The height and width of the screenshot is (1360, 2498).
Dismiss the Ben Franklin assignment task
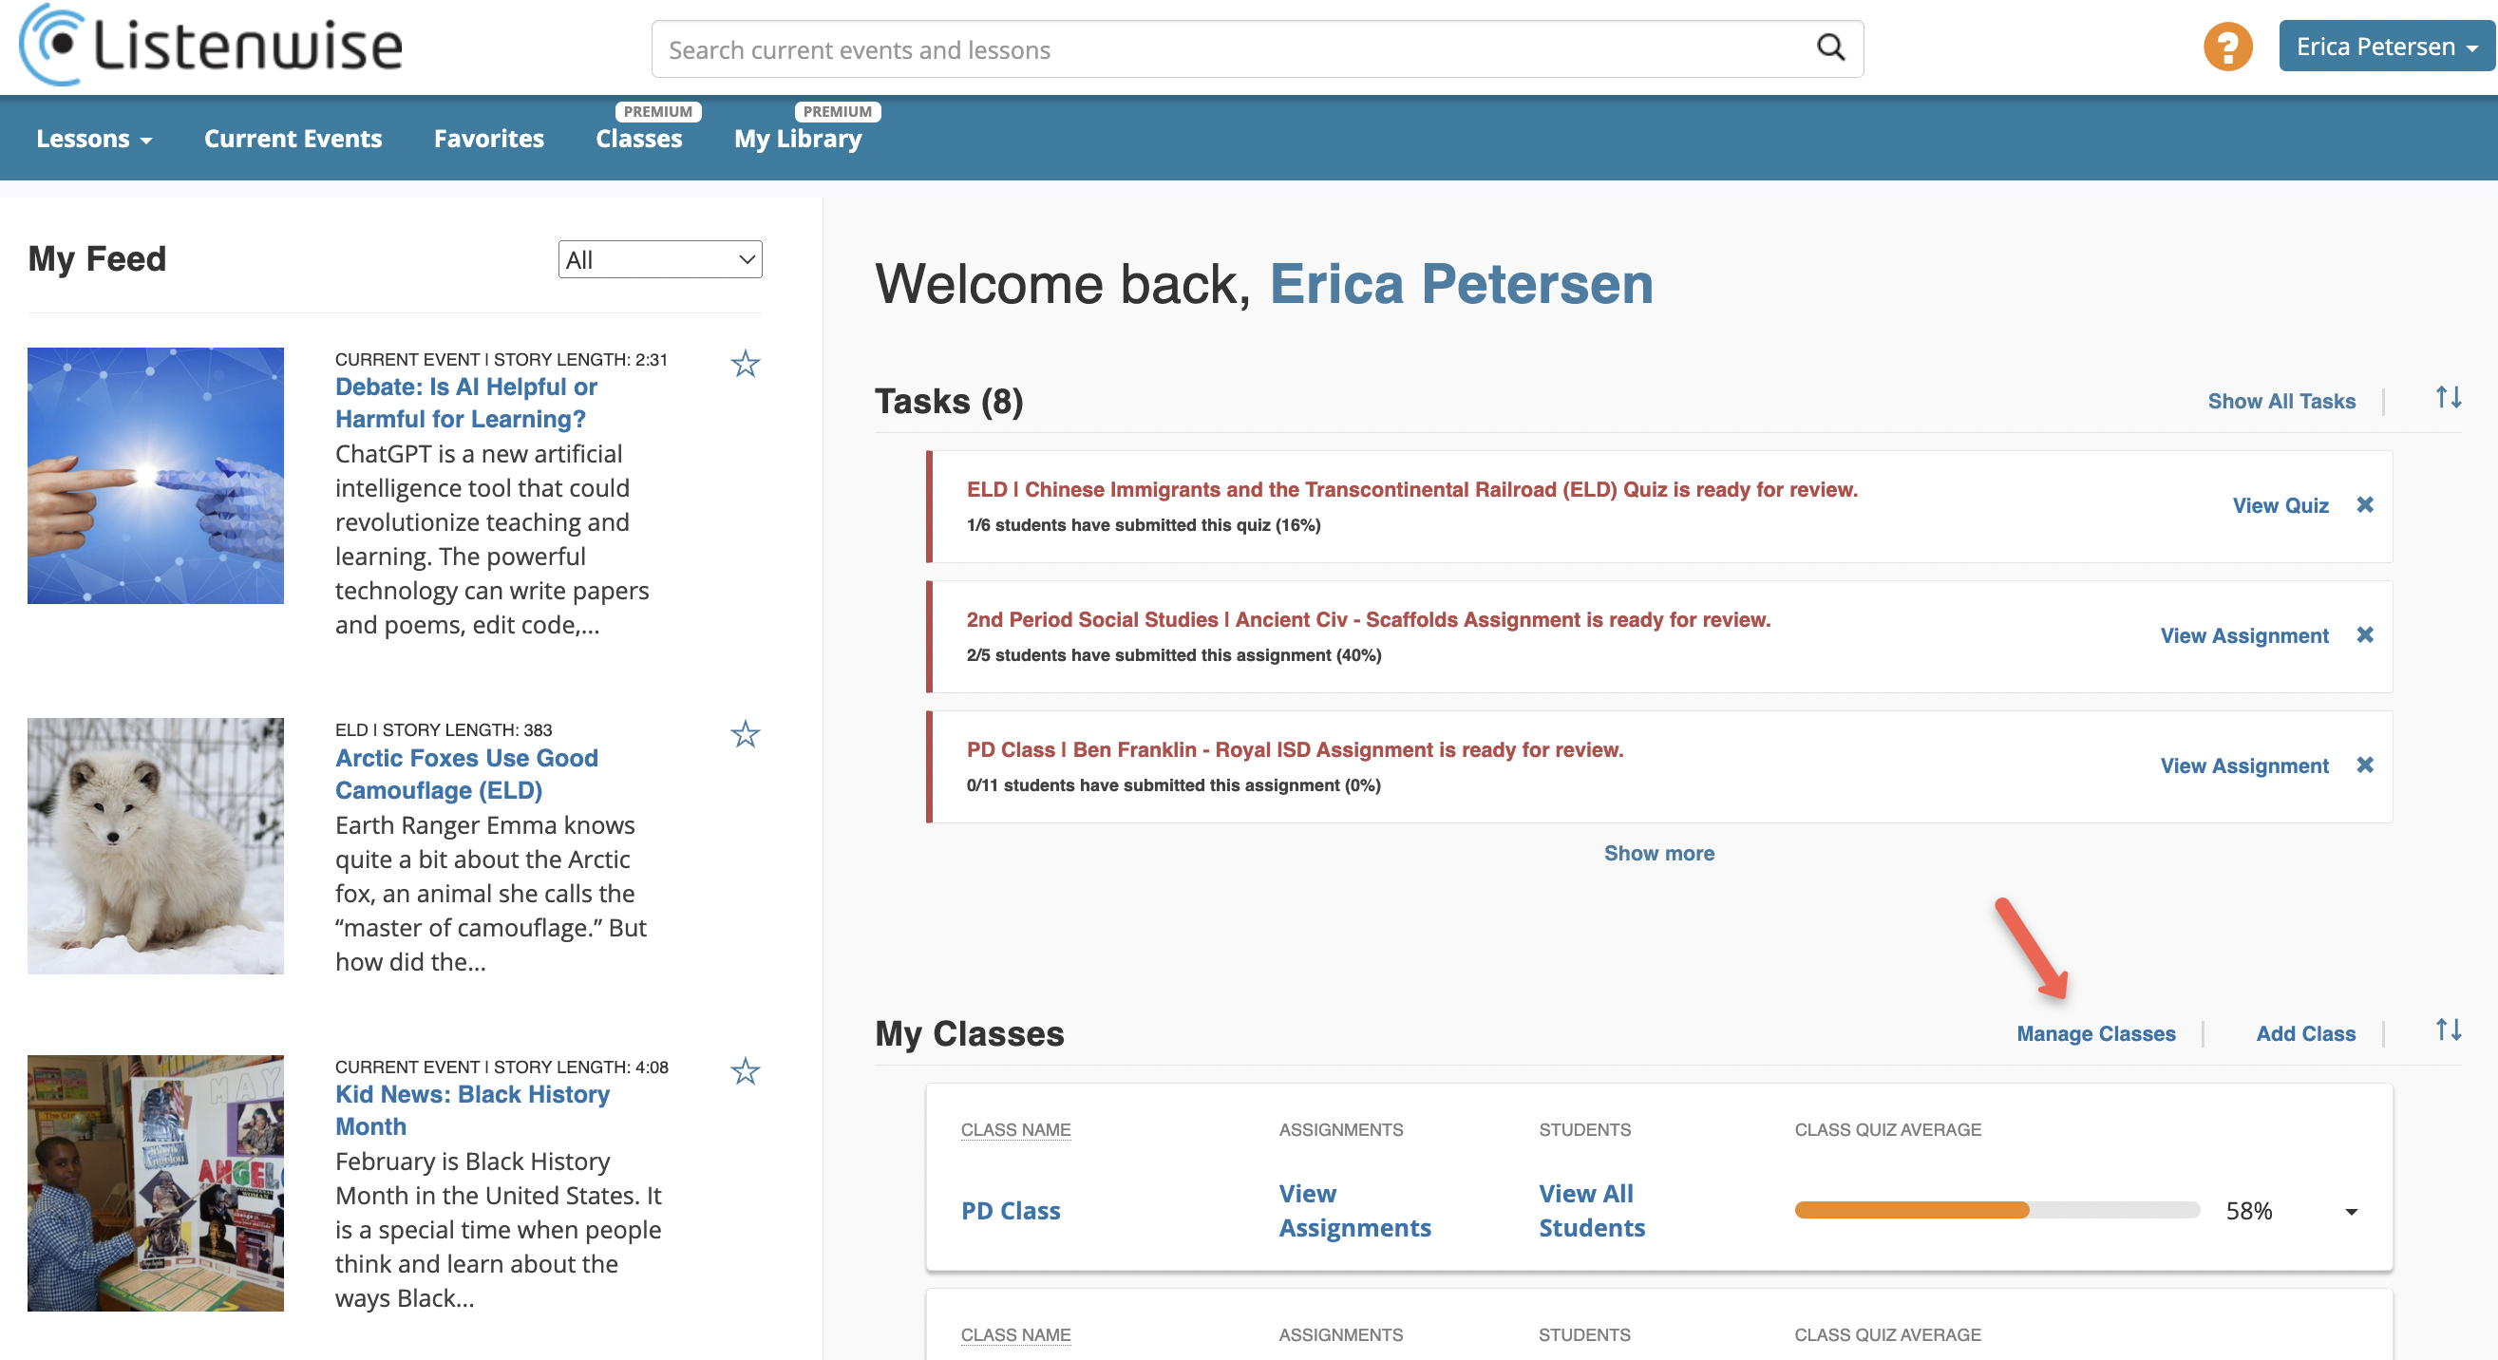2365,765
